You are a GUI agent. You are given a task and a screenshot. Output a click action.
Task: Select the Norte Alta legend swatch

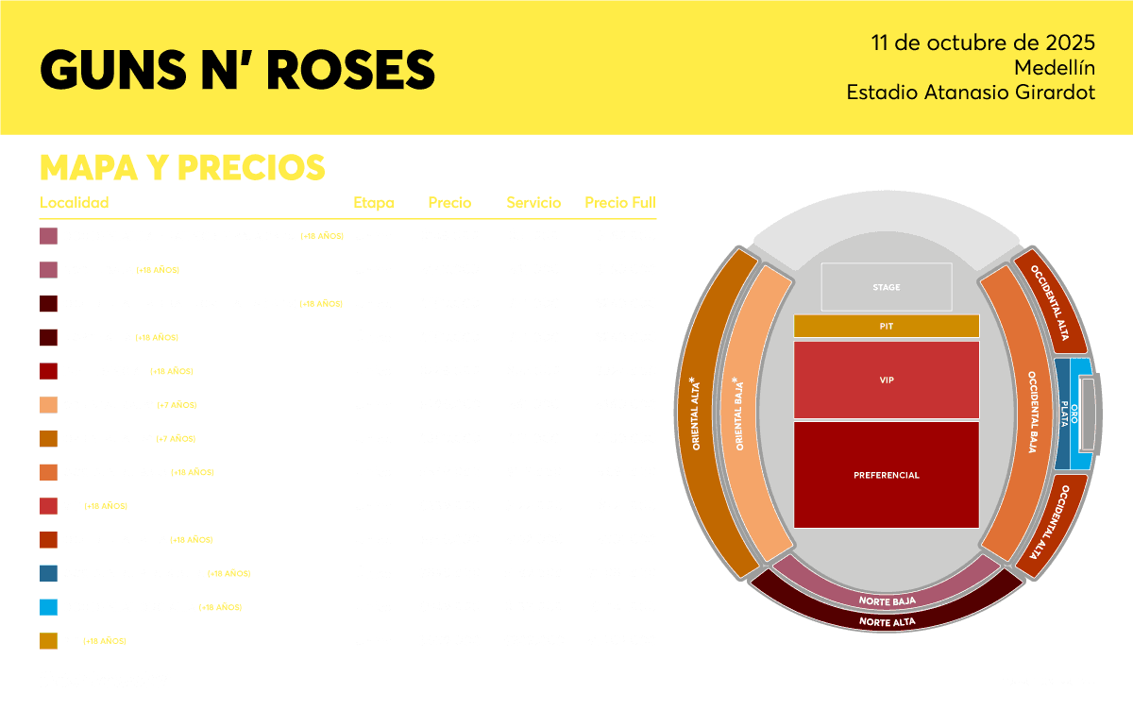click(49, 337)
